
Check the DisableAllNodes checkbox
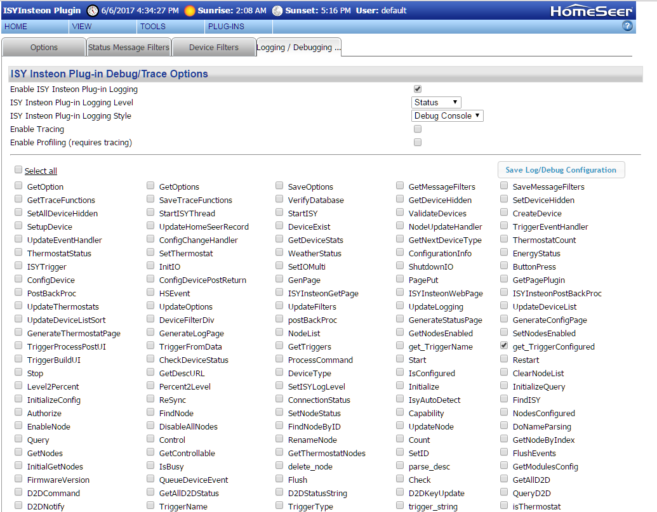(x=150, y=425)
